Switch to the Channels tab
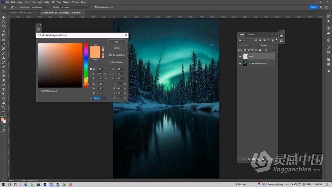332x187 pixels. pyautogui.click(x=250, y=34)
